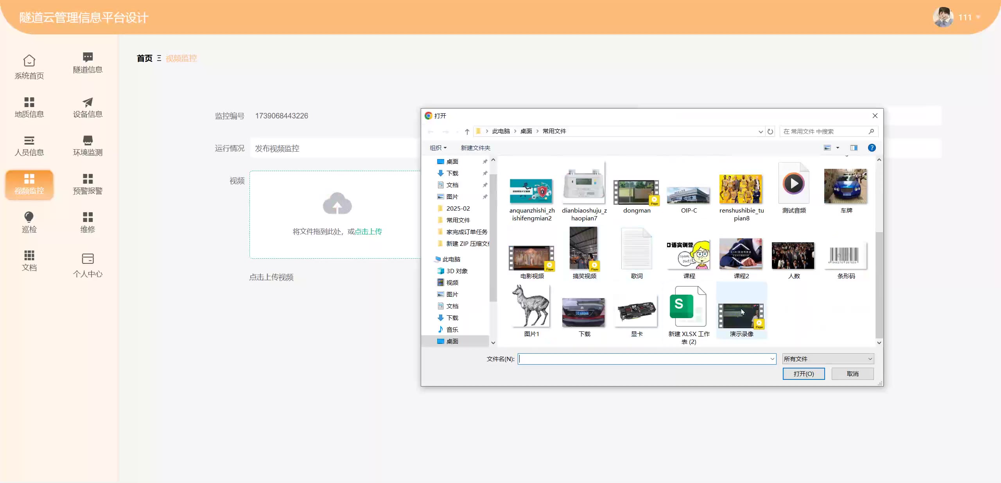Open 预警报警 grid icon

point(88,179)
